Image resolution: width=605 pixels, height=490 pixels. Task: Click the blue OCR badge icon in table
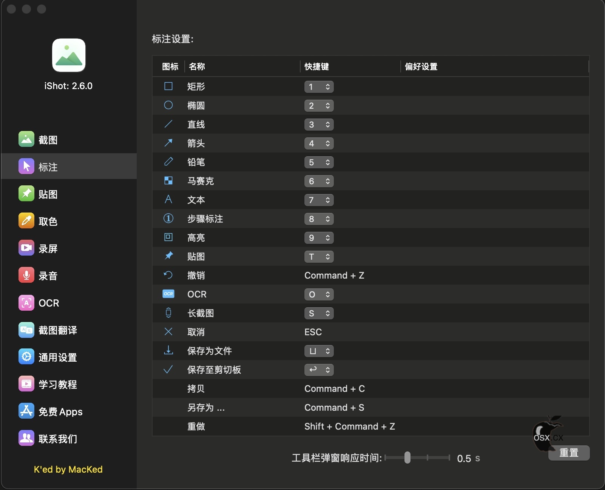click(168, 294)
